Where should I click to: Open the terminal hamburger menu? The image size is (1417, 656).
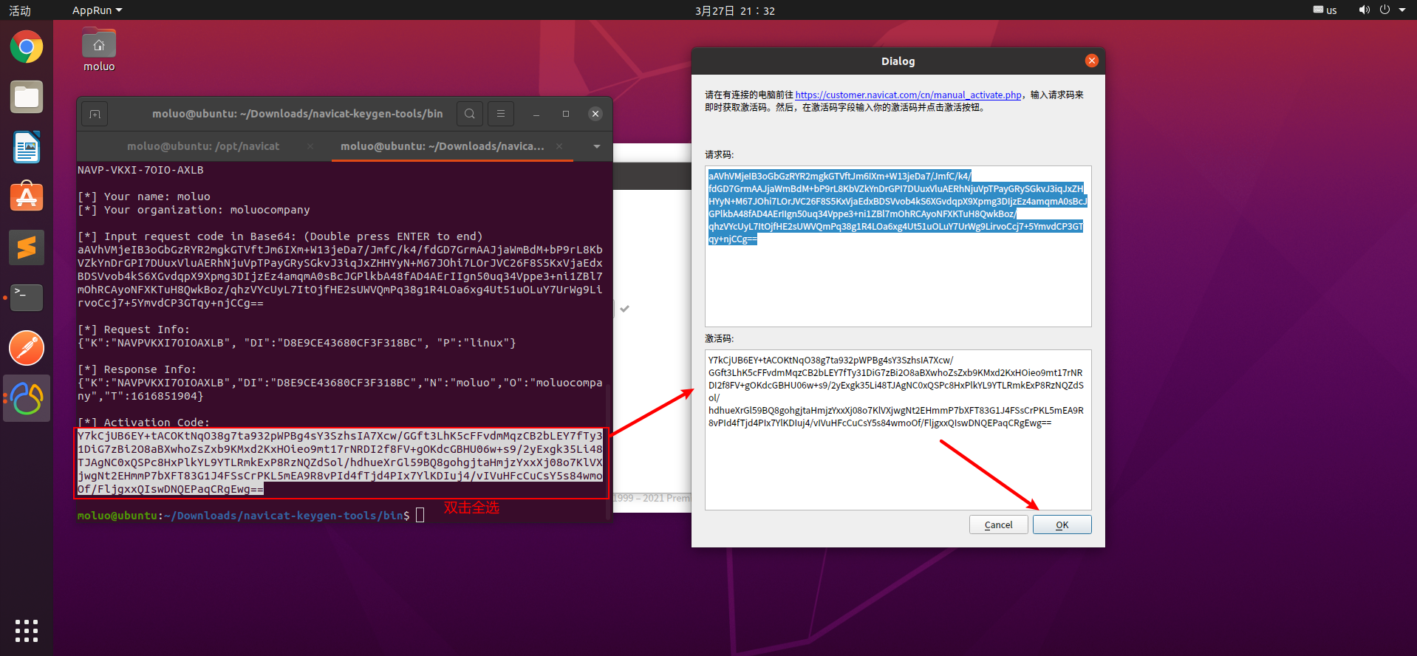[x=501, y=114]
